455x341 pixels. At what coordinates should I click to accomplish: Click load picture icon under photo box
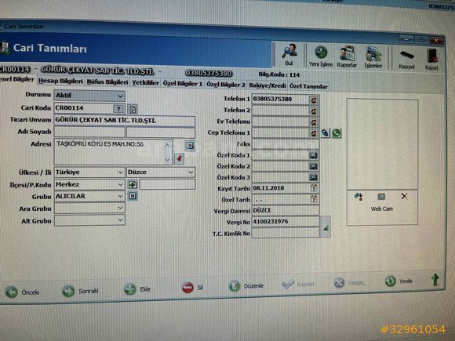359,197
